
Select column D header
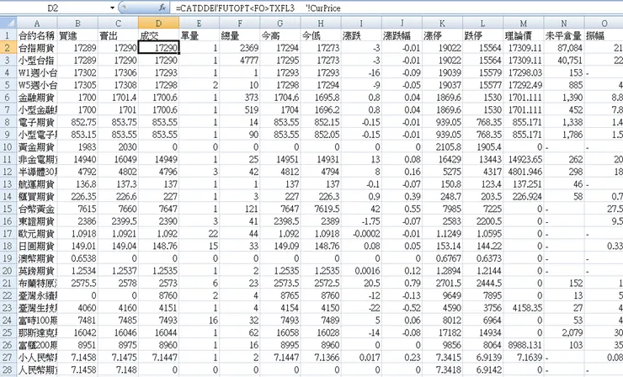[158, 24]
